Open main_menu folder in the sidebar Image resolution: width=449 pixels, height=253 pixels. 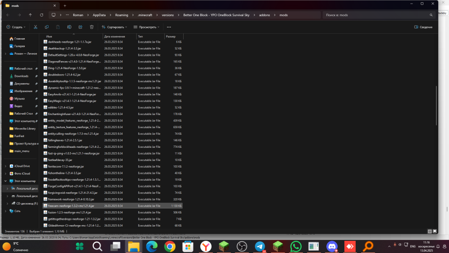click(22, 151)
